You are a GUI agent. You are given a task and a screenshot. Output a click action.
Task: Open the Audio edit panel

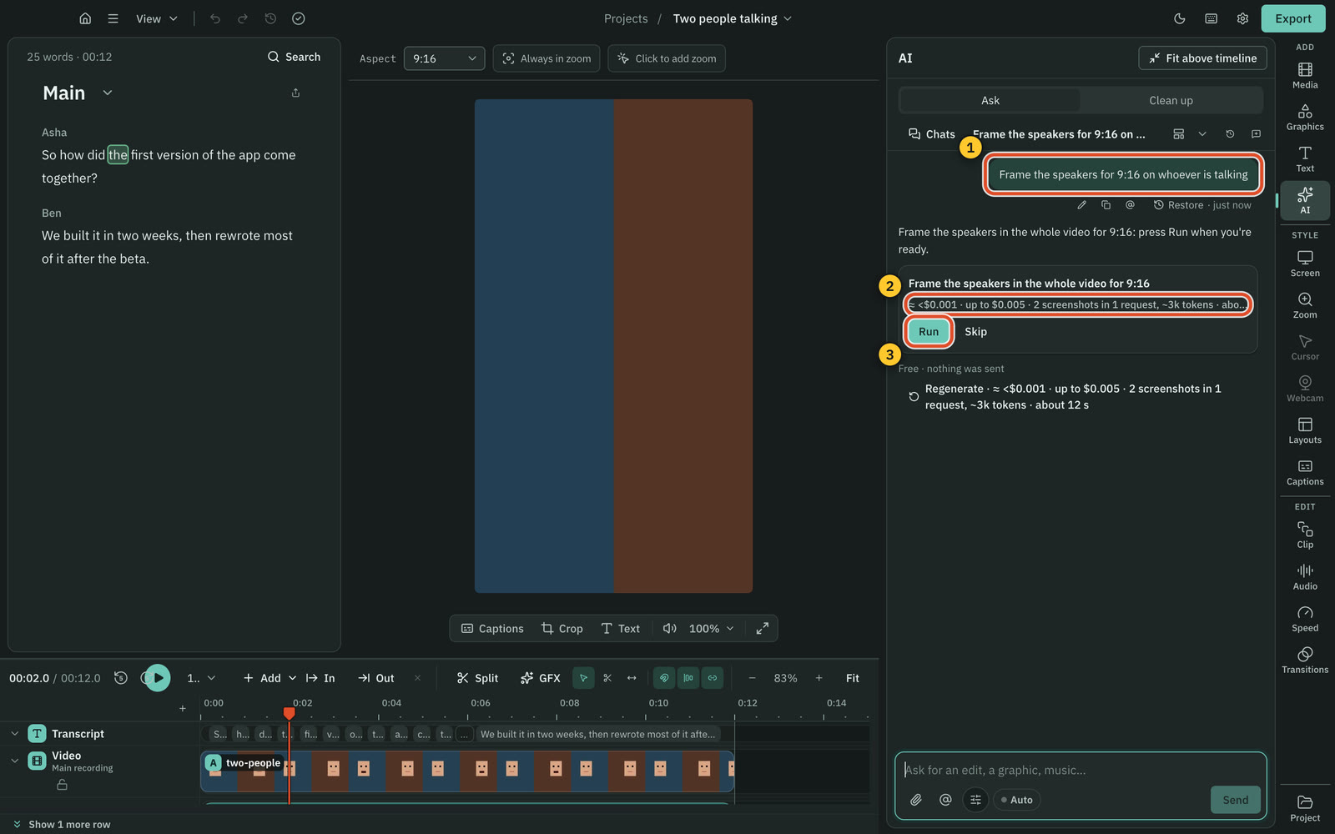[x=1305, y=576]
